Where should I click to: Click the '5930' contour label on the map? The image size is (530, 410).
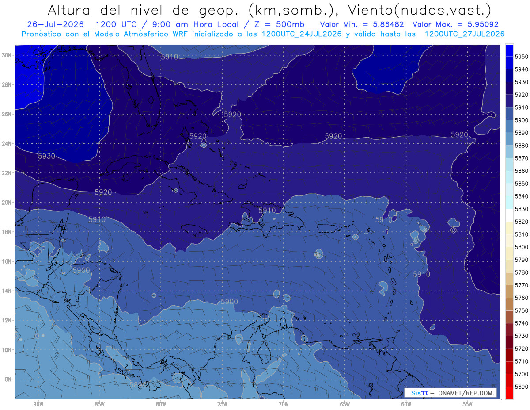[46, 156]
